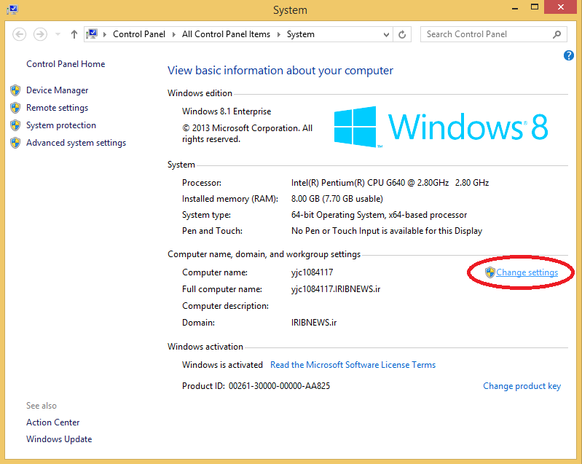Select System breadcrumb in address bar
The height and width of the screenshot is (464, 582).
click(x=300, y=34)
